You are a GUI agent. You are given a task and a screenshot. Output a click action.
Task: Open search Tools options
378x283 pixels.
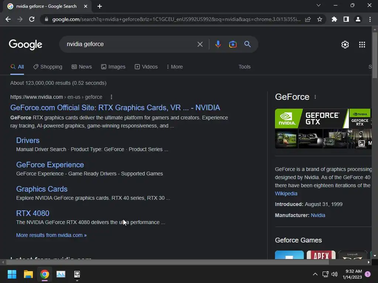tap(244, 67)
